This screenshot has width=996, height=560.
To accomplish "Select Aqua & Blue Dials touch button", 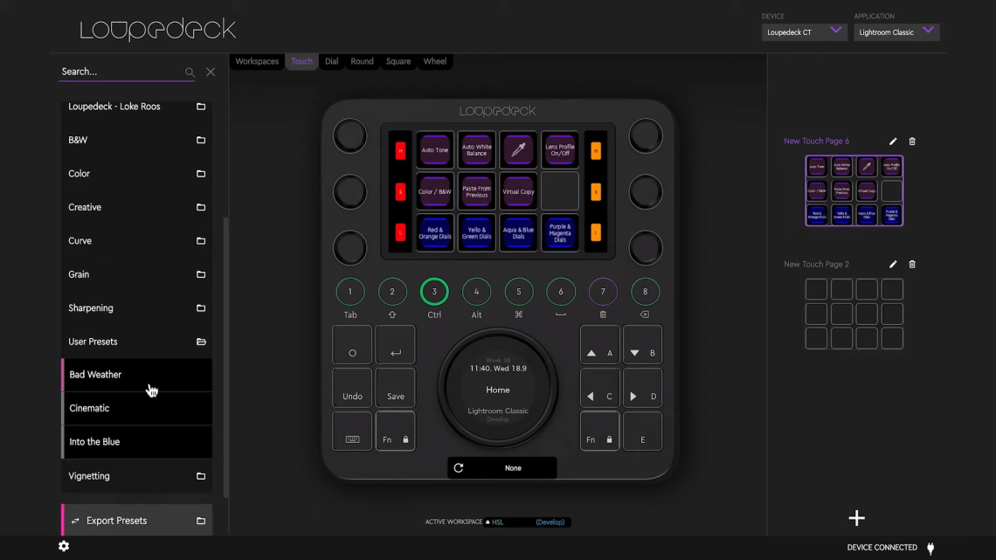I will [518, 233].
